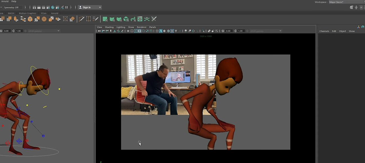Image resolution: width=365 pixels, height=163 pixels.
Task: Click the sweep mesh shelf icon
Action: [x=133, y=19]
